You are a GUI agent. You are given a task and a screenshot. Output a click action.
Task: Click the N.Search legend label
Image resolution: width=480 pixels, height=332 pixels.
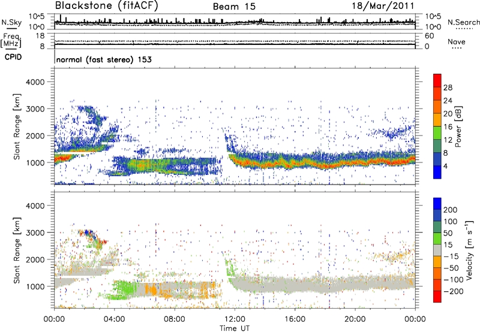tap(464, 22)
